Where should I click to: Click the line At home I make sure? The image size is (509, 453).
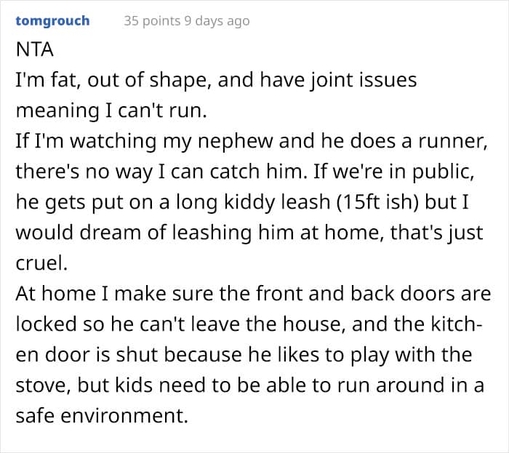(x=253, y=293)
